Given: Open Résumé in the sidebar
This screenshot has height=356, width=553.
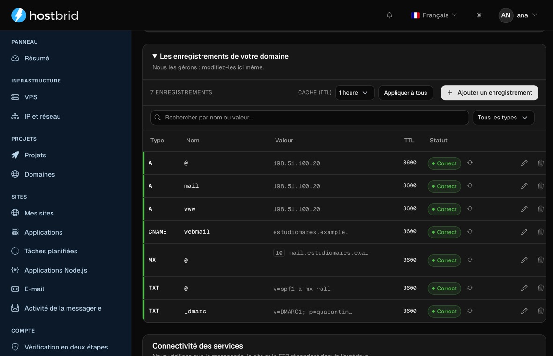Looking at the screenshot, I should click(x=30, y=58).
